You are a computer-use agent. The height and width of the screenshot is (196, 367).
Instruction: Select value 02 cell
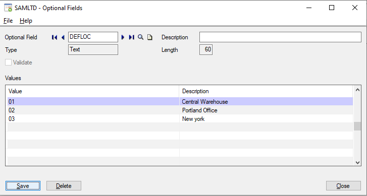tap(93, 110)
